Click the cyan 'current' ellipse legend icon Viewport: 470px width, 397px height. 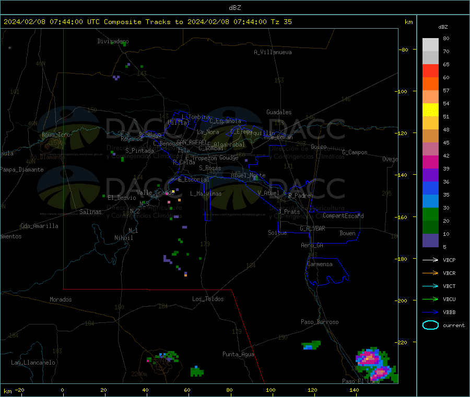(x=430, y=325)
